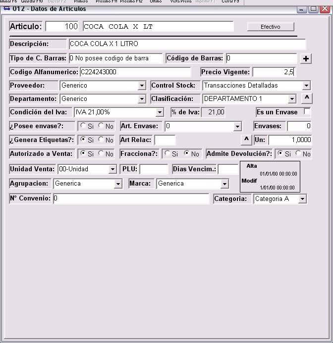The width and height of the screenshot is (333, 343).
Task: Click the plus button beside Código de Barras
Action: [x=306, y=58]
